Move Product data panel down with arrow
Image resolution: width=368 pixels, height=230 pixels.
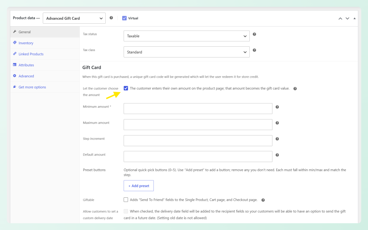pos(348,18)
